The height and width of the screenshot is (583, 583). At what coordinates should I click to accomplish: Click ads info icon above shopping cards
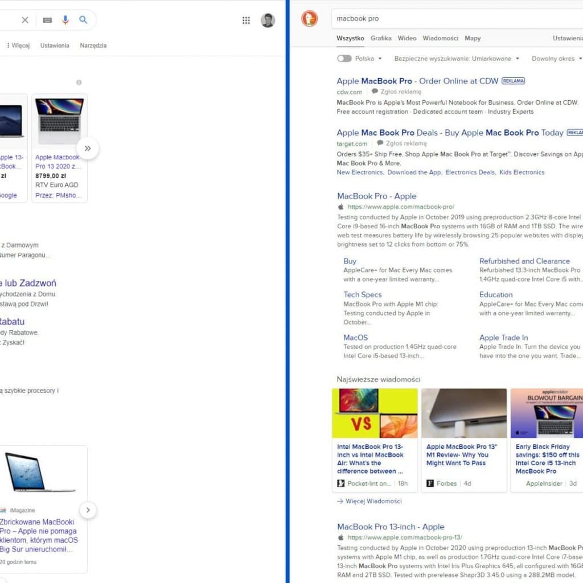click(x=79, y=82)
